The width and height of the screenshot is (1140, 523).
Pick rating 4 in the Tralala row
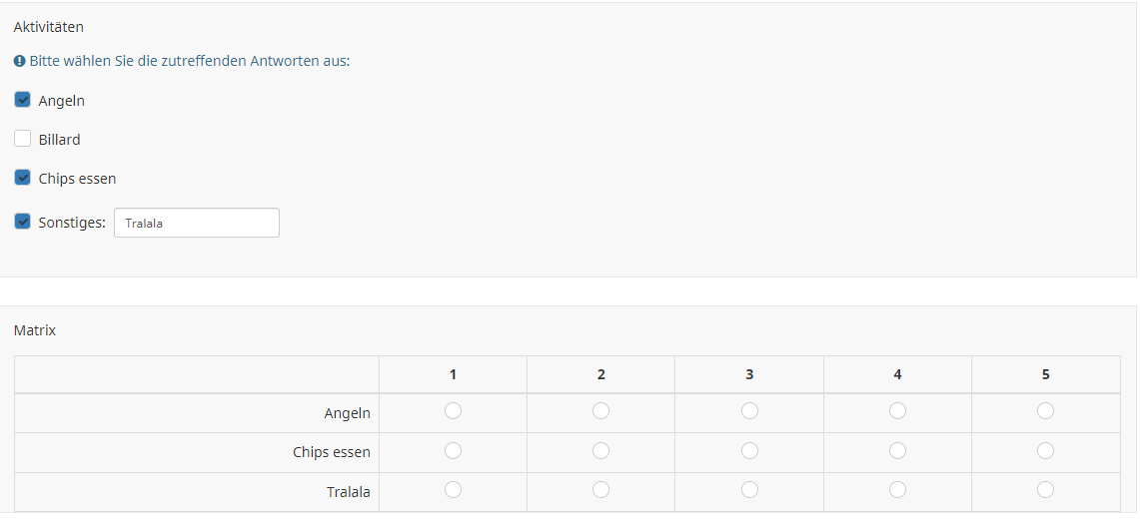[x=897, y=490]
